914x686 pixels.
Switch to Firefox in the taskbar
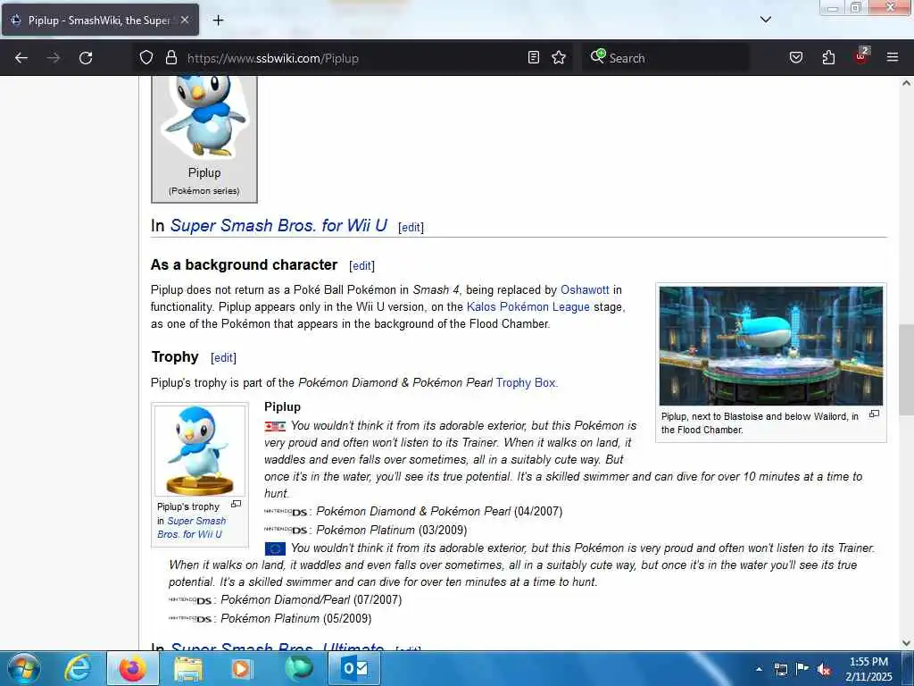tap(133, 668)
